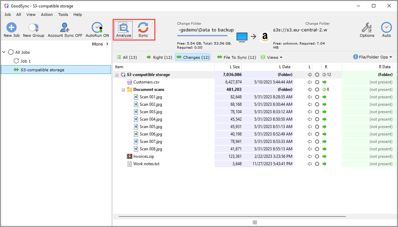Screen dimensions: 398x227
Task: Run Analyze on the job
Action: [x=124, y=30]
